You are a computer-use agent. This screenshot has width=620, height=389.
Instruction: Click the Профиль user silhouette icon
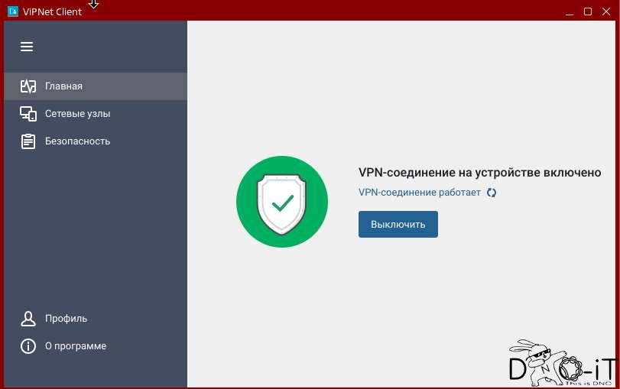[28, 318]
